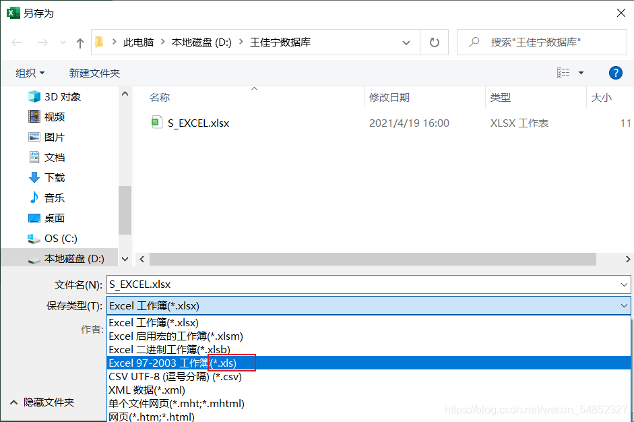The height and width of the screenshot is (422, 634).
Task: Select 本地磁盘 (D:) in navigation pane
Action: tap(60, 258)
